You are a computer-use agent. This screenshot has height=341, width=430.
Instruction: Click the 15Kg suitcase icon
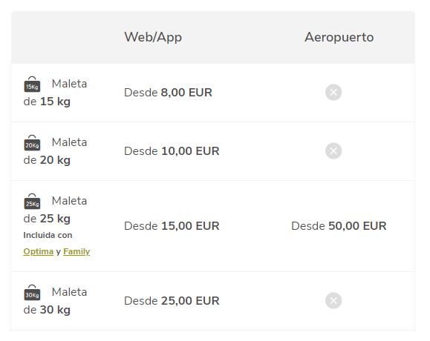pyautogui.click(x=32, y=84)
